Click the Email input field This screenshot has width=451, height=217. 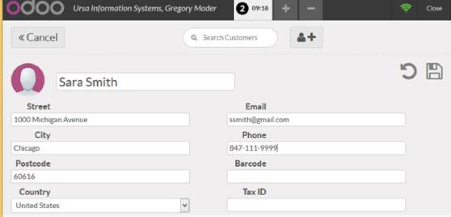pos(316,120)
